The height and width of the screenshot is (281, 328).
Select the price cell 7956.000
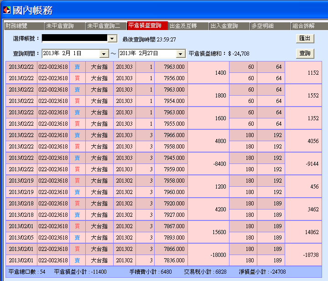[x=171, y=78]
